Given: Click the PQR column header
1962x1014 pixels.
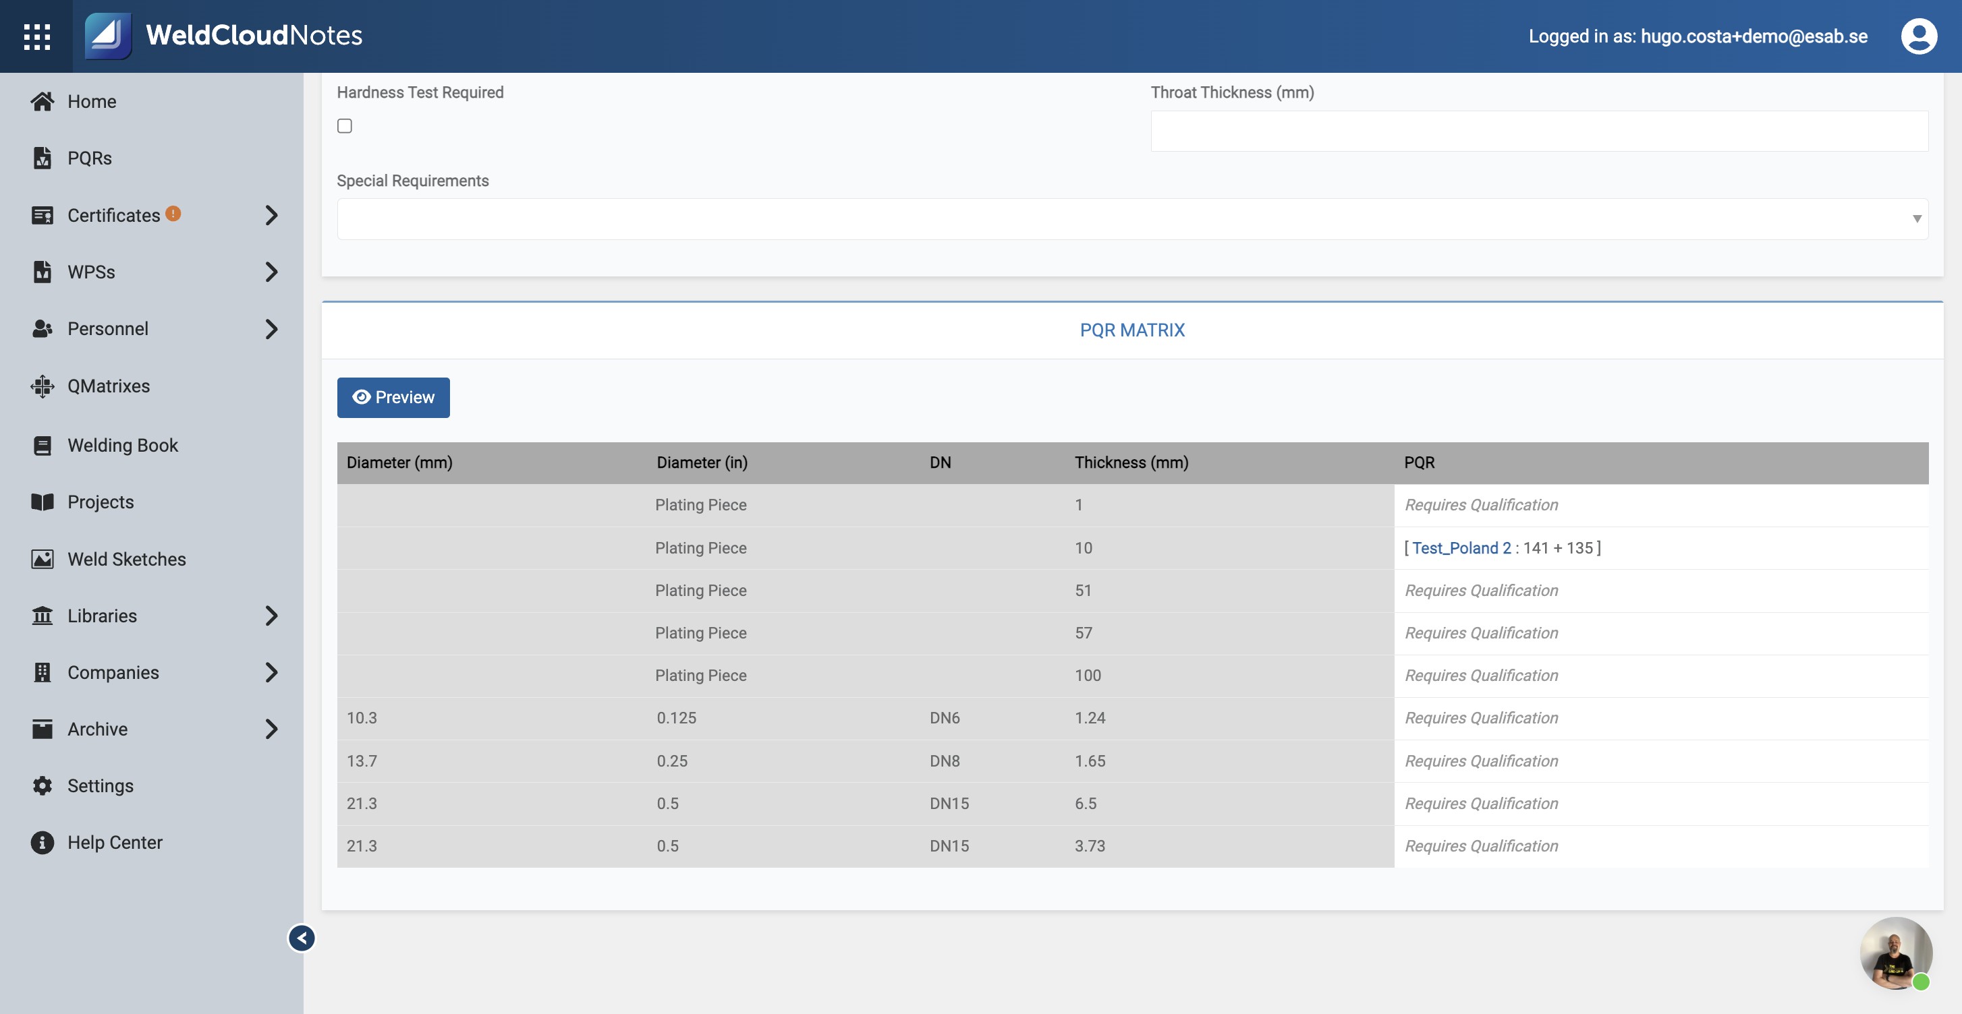Looking at the screenshot, I should click(x=1419, y=463).
